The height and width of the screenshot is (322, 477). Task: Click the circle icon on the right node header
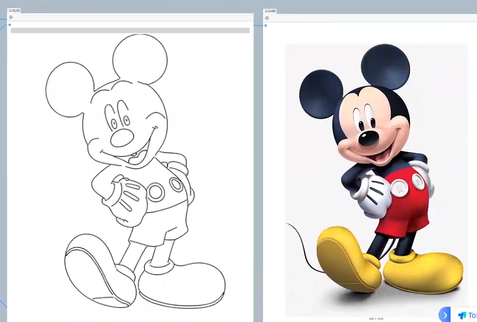coord(267,18)
